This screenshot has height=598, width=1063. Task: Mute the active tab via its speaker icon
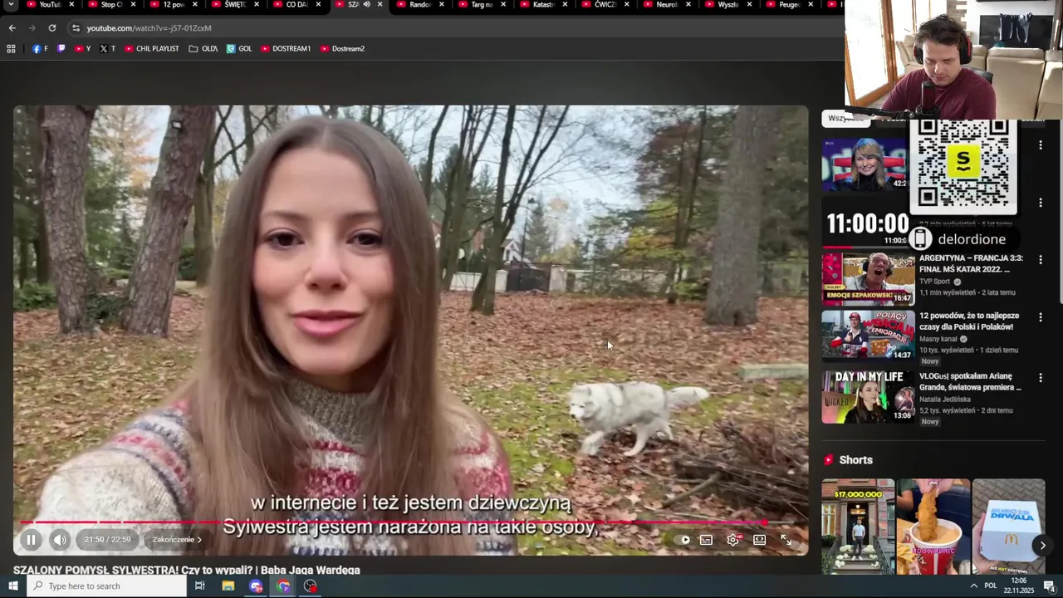click(x=366, y=5)
